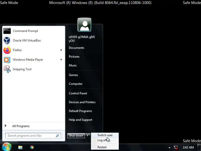The width and height of the screenshot is (201, 151).
Task: Open the Pictures folder link
Action: [x=74, y=57]
